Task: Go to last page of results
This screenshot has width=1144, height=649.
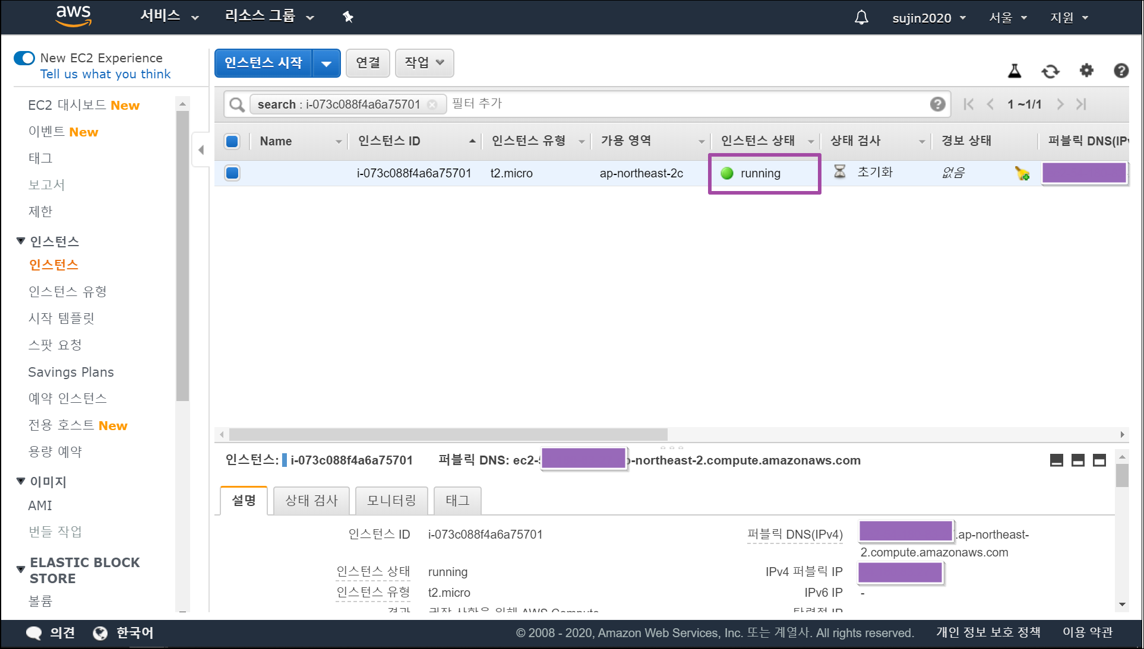Action: pos(1081,104)
